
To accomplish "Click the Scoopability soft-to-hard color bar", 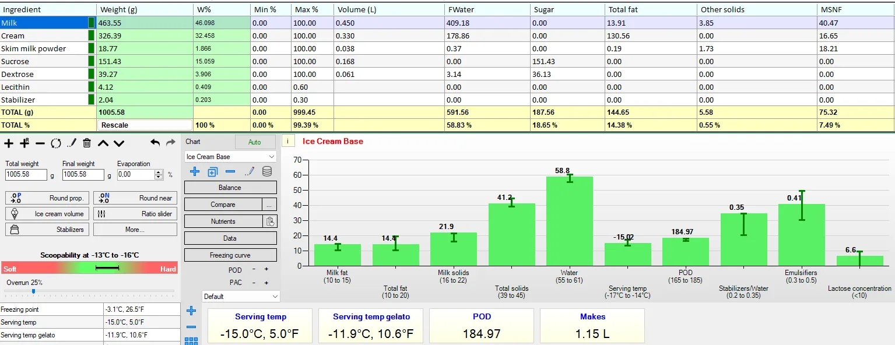I will [x=90, y=268].
